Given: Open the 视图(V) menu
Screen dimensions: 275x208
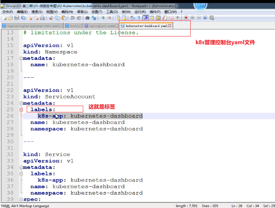Looking at the screenshot, I should tap(52, 12).
